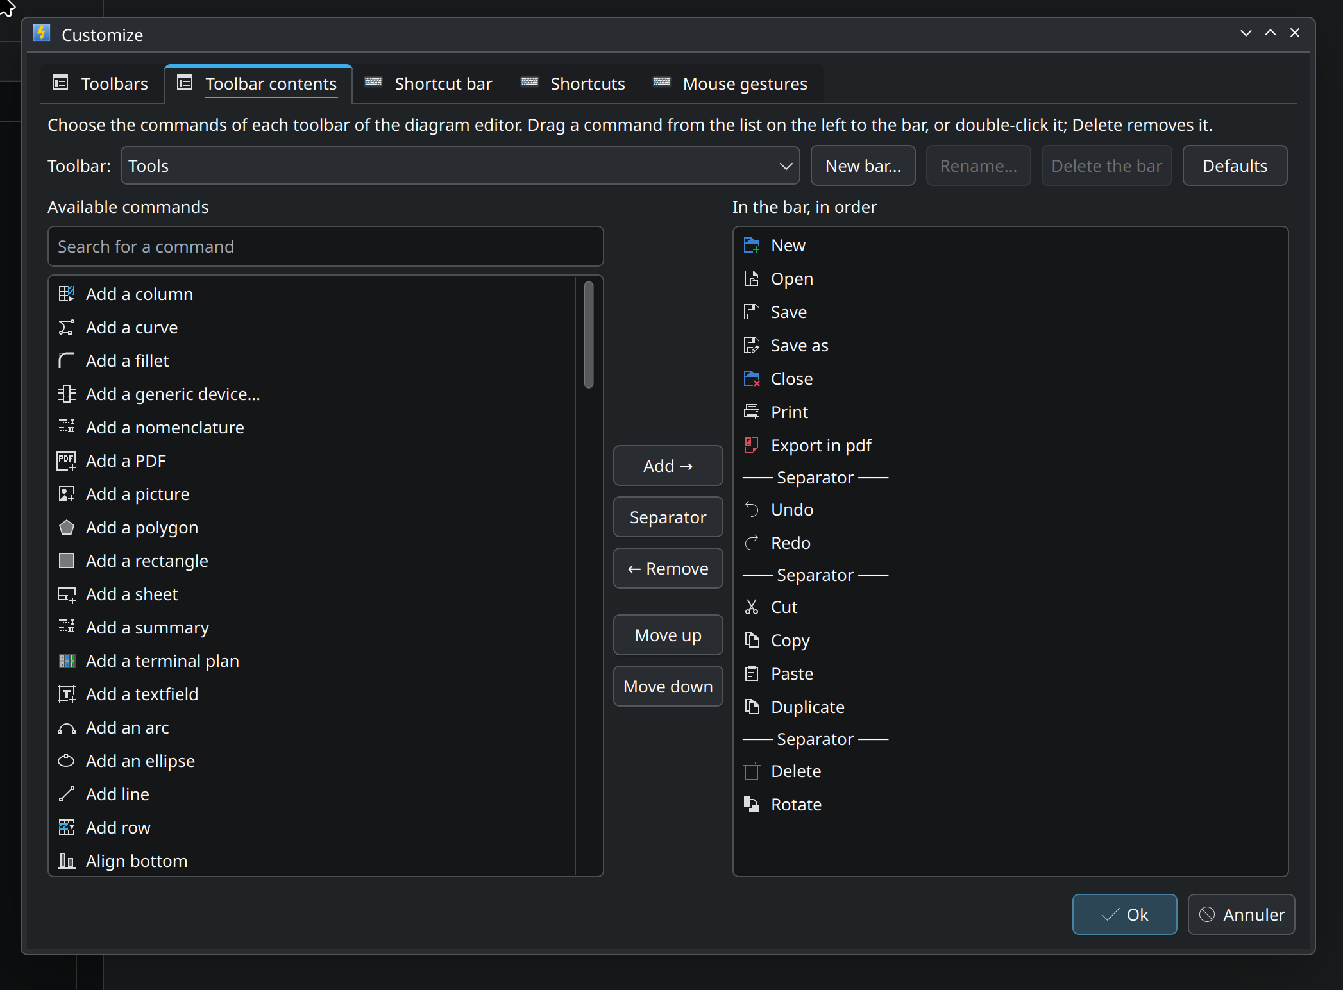Focus the Search for a command field
1343x990 pixels.
pos(326,247)
